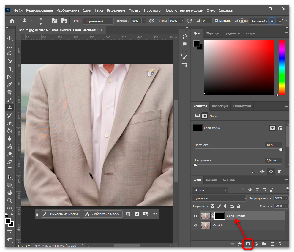Open the Режим Нормальный dropdown
The width and height of the screenshot is (294, 252).
[x=98, y=21]
